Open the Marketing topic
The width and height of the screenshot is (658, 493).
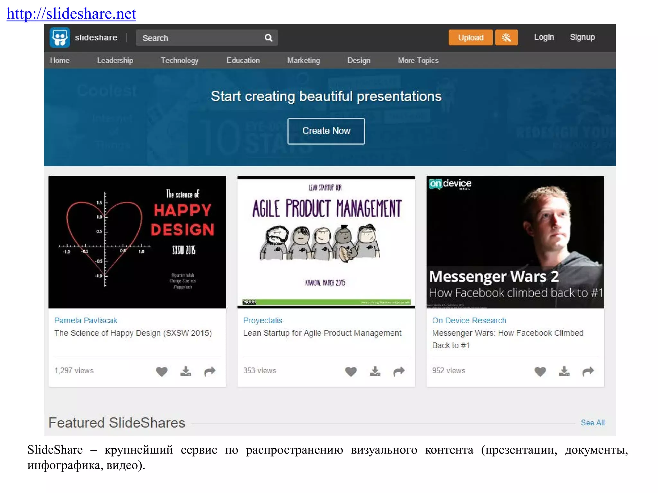(x=304, y=60)
